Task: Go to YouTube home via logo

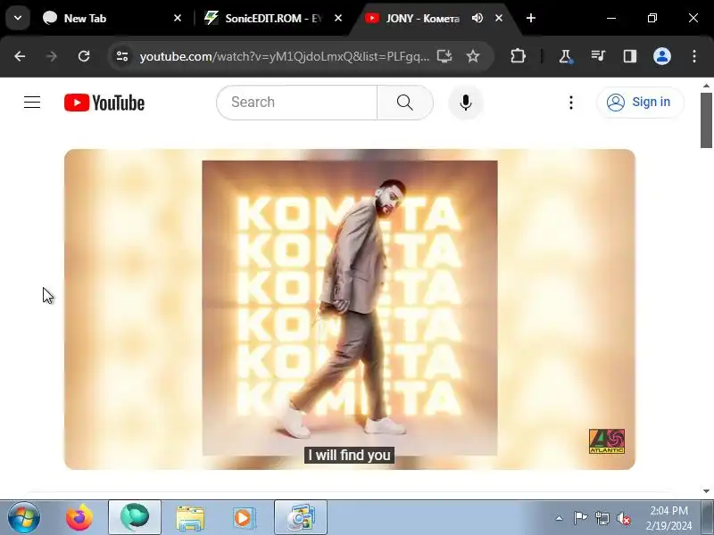Action: pyautogui.click(x=104, y=103)
